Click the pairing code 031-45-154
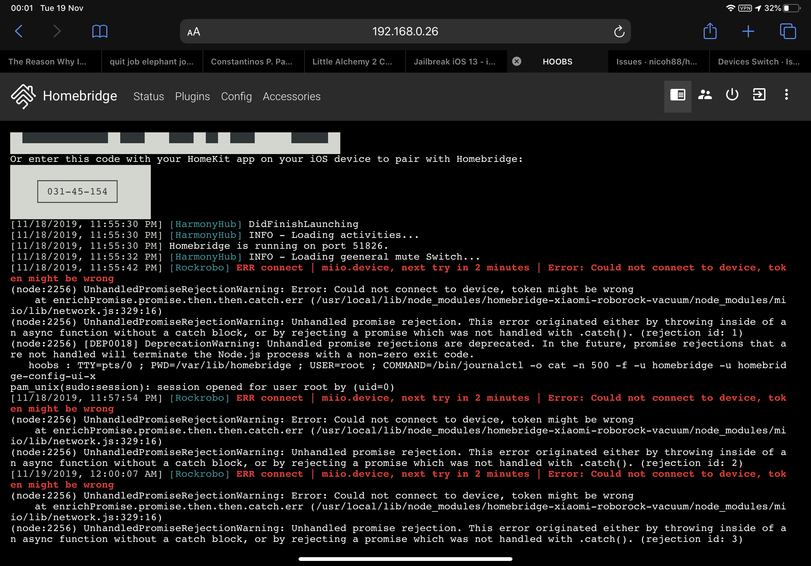The width and height of the screenshot is (811, 566). [x=77, y=192]
